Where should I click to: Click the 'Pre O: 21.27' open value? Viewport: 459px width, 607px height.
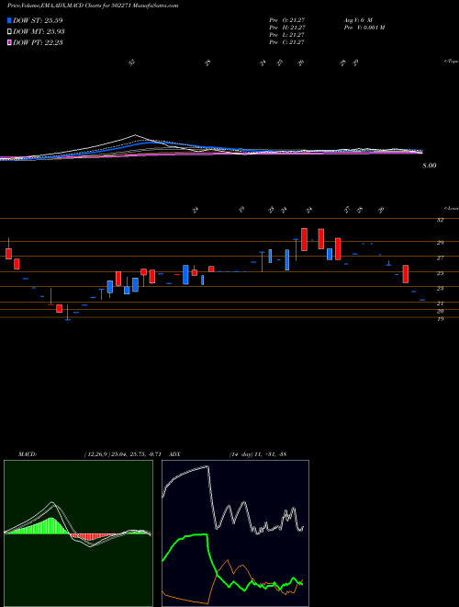(x=286, y=19)
